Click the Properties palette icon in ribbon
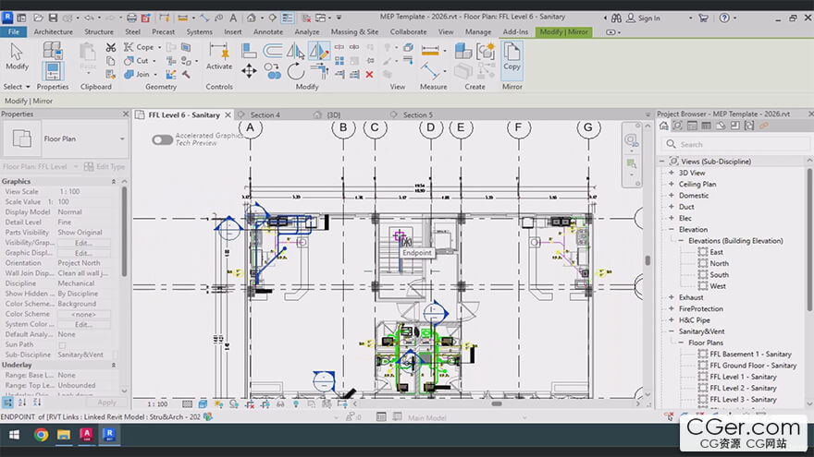The width and height of the screenshot is (814, 457). (53, 68)
